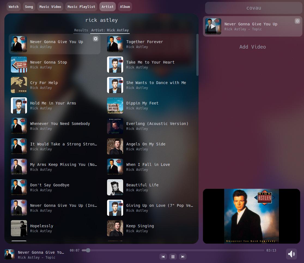The width and height of the screenshot is (304, 263).
Task: Switch to the Album category
Action: 125,7
